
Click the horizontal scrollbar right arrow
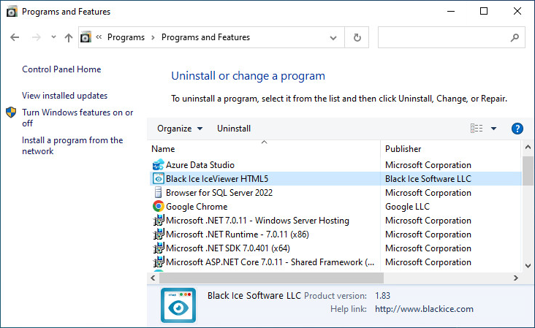click(x=515, y=278)
